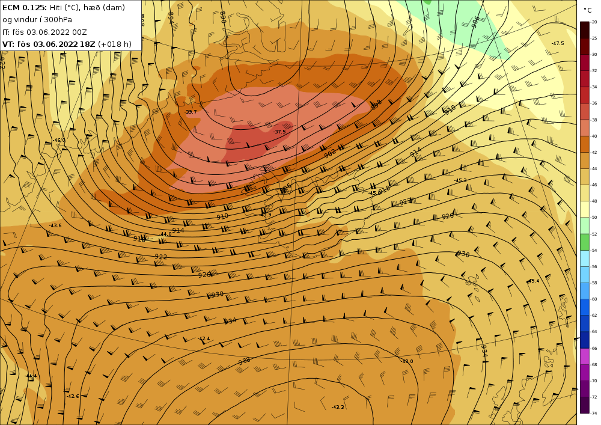The height and width of the screenshot is (425, 601).
Task: Click the -43.9 temperature label on the map
Action: [265, 215]
